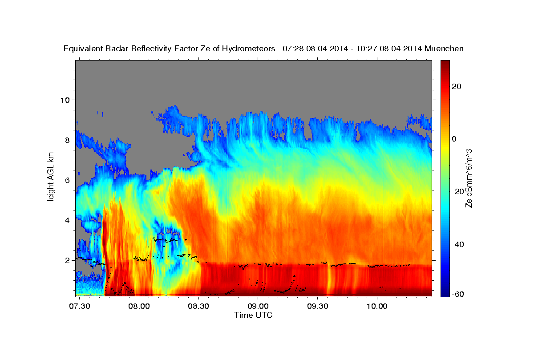Screen dimensions: 534x356
Task: Click the colorbar label '0'
Action: 454,139
